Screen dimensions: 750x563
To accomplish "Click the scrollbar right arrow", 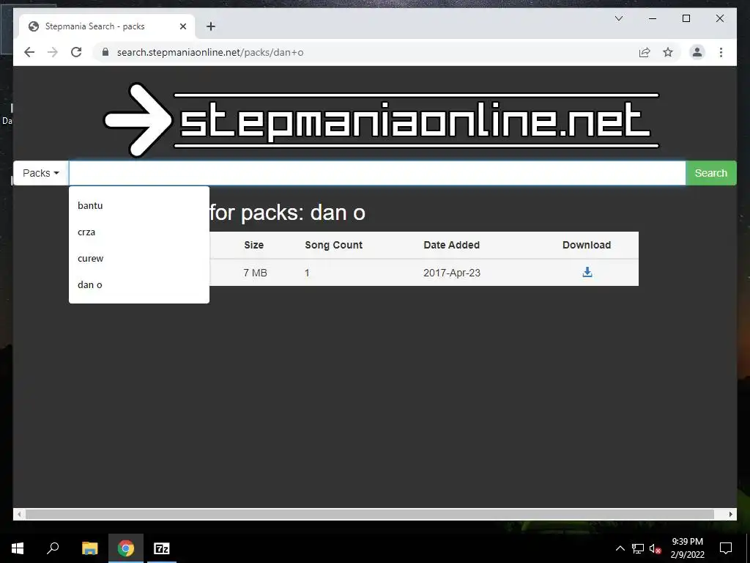I will point(730,514).
